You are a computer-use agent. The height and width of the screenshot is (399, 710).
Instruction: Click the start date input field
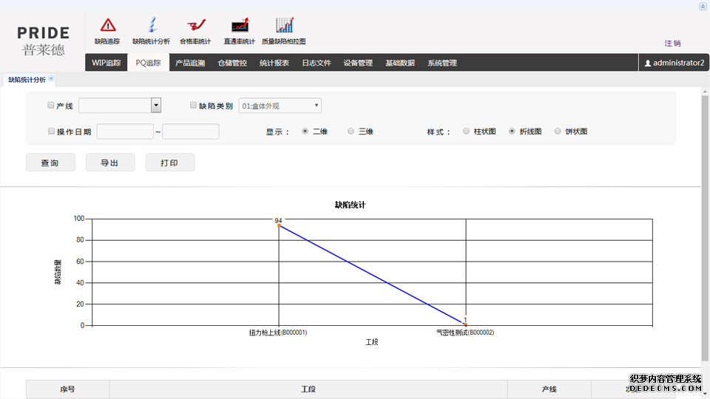125,132
